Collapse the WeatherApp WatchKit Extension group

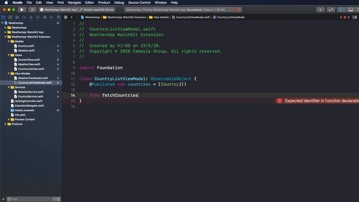[x=6, y=36]
